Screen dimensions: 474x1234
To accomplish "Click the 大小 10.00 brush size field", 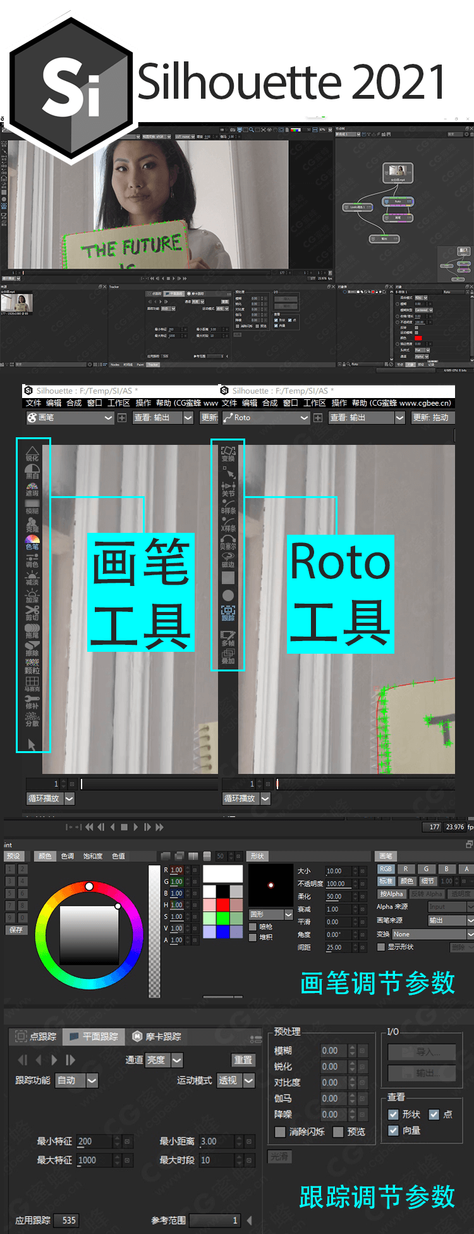I will click(339, 871).
